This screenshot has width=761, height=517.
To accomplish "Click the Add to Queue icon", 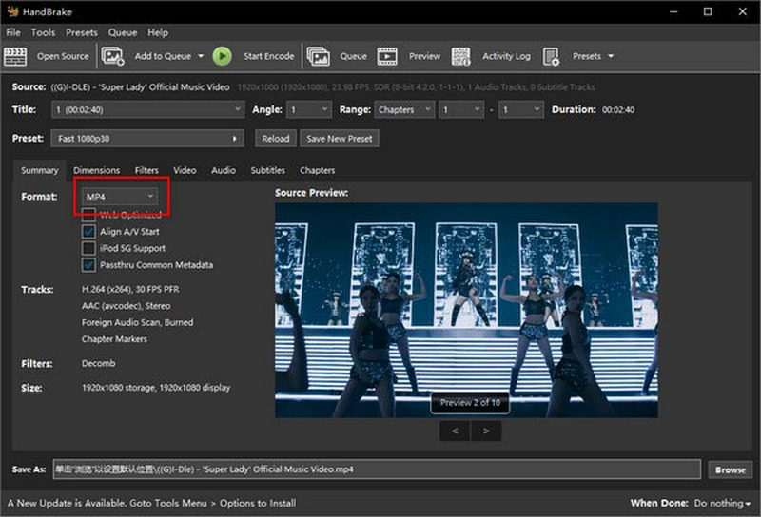I will 113,56.
